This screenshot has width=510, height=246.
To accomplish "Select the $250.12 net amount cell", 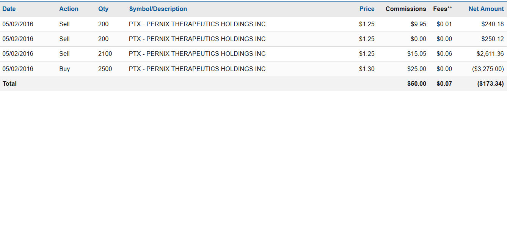I will pyautogui.click(x=492, y=39).
